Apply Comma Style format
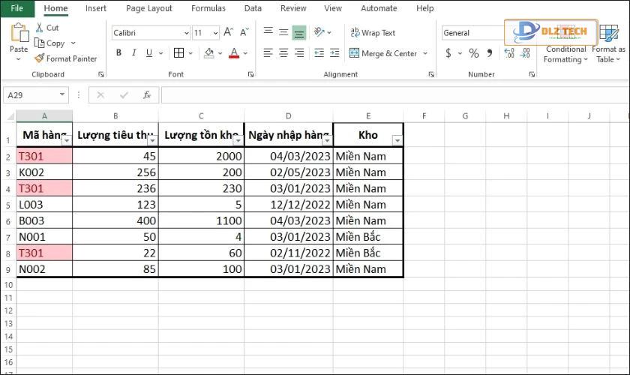 [x=489, y=52]
